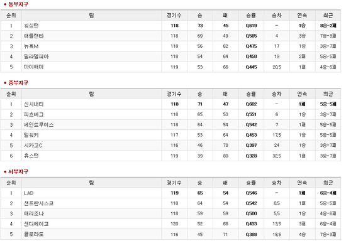
Task: Click the 워싱턴 team name
Action: pyautogui.click(x=31, y=26)
